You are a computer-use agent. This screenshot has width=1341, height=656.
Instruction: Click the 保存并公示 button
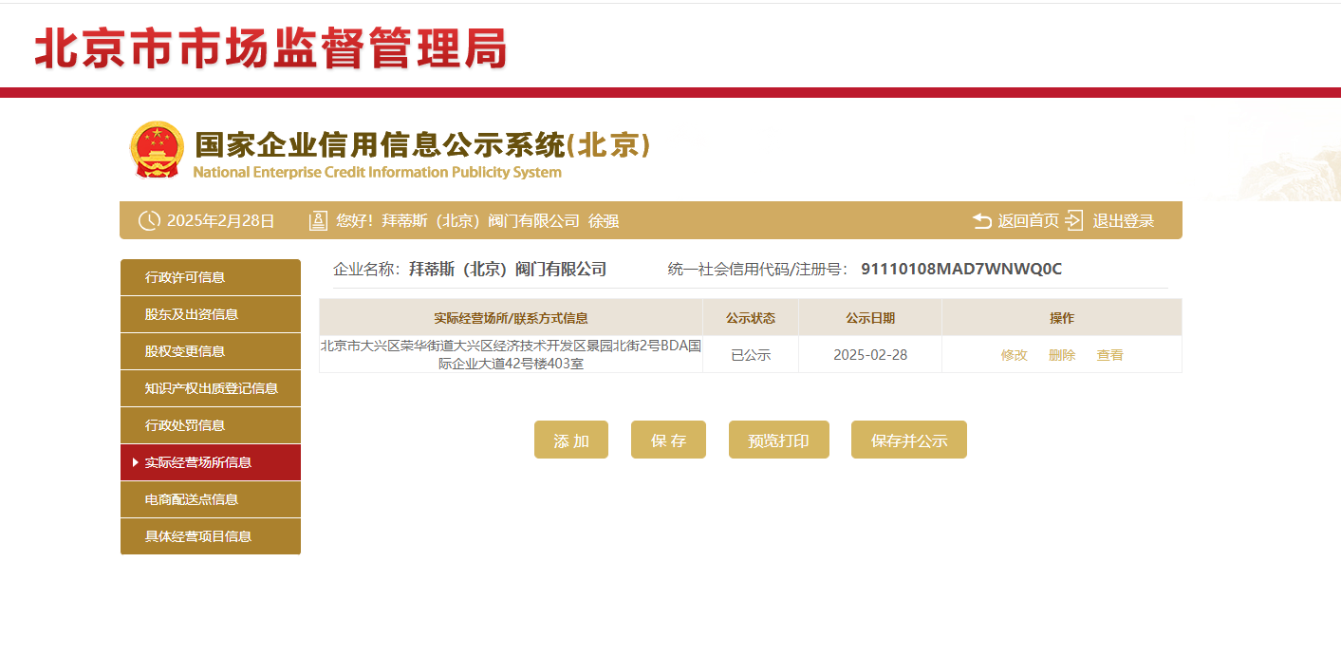909,440
